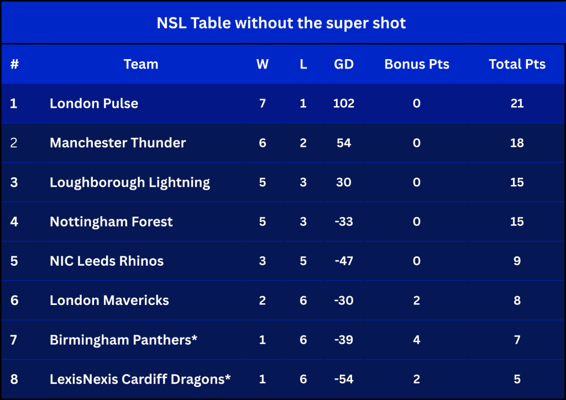Select the Team column header

(141, 64)
